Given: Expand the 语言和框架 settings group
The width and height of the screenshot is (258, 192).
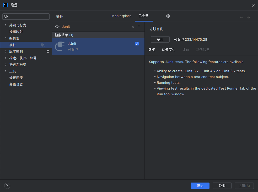Looking at the screenshot, I should tap(6, 65).
